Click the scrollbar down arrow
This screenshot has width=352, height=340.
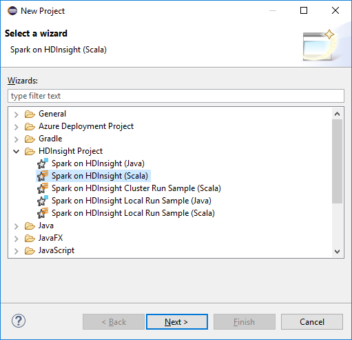click(x=337, y=251)
